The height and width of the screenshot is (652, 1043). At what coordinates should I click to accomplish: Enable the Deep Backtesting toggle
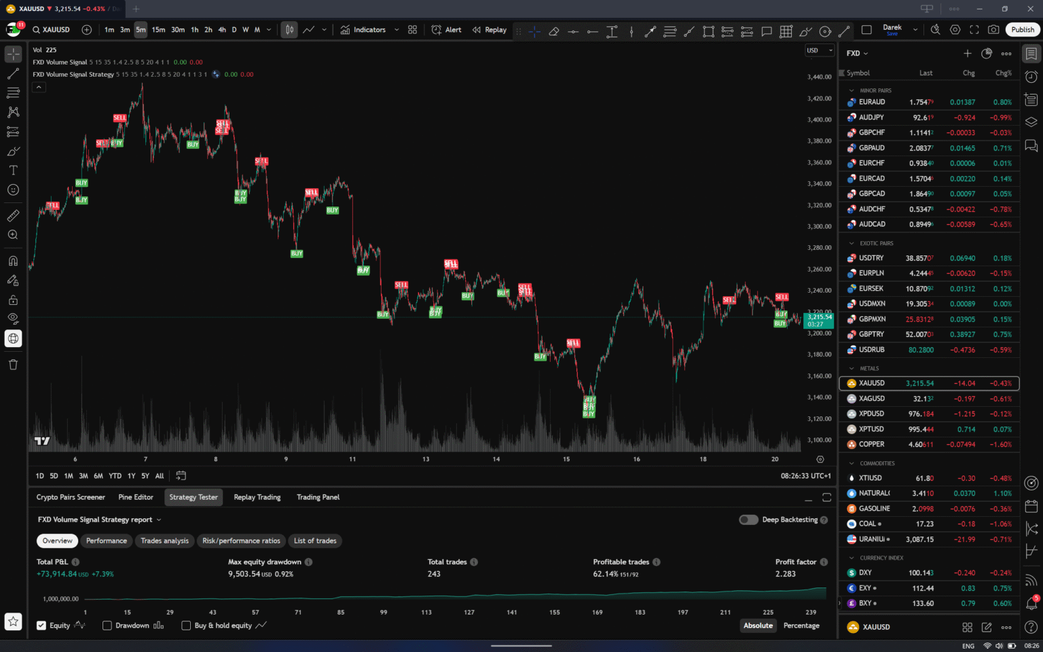pos(748,520)
